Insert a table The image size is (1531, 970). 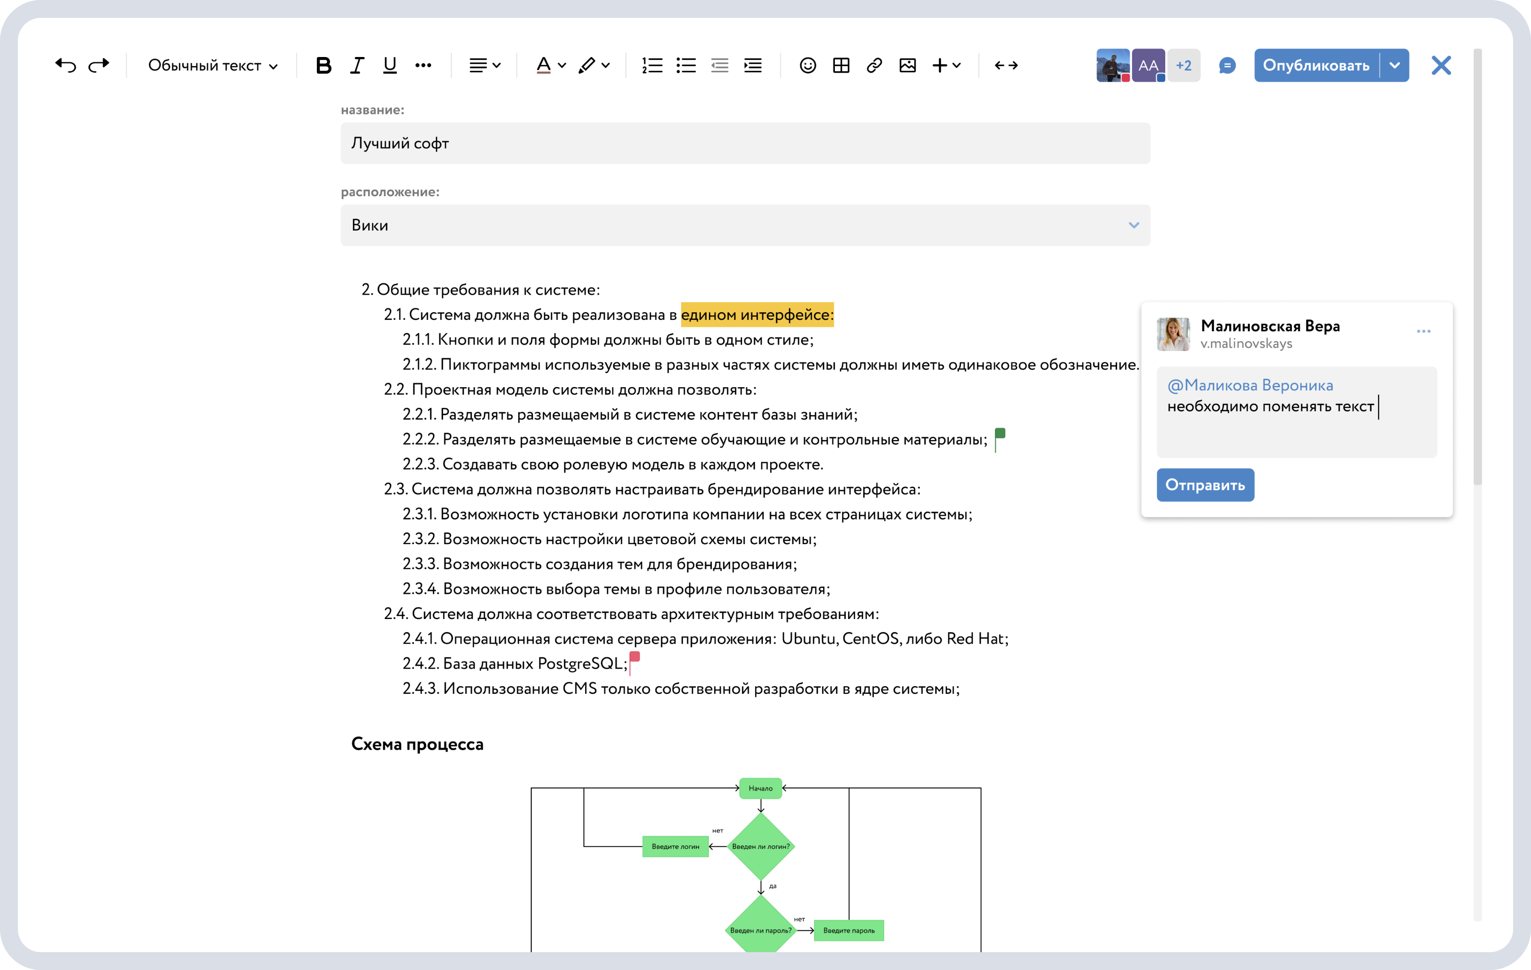(840, 65)
